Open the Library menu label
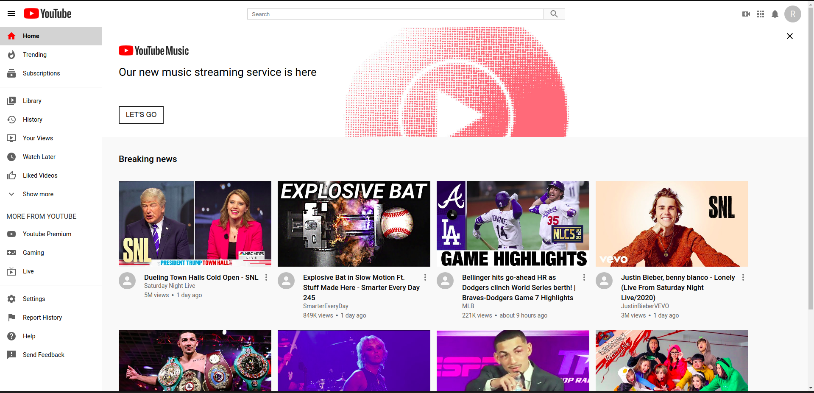 [32, 101]
